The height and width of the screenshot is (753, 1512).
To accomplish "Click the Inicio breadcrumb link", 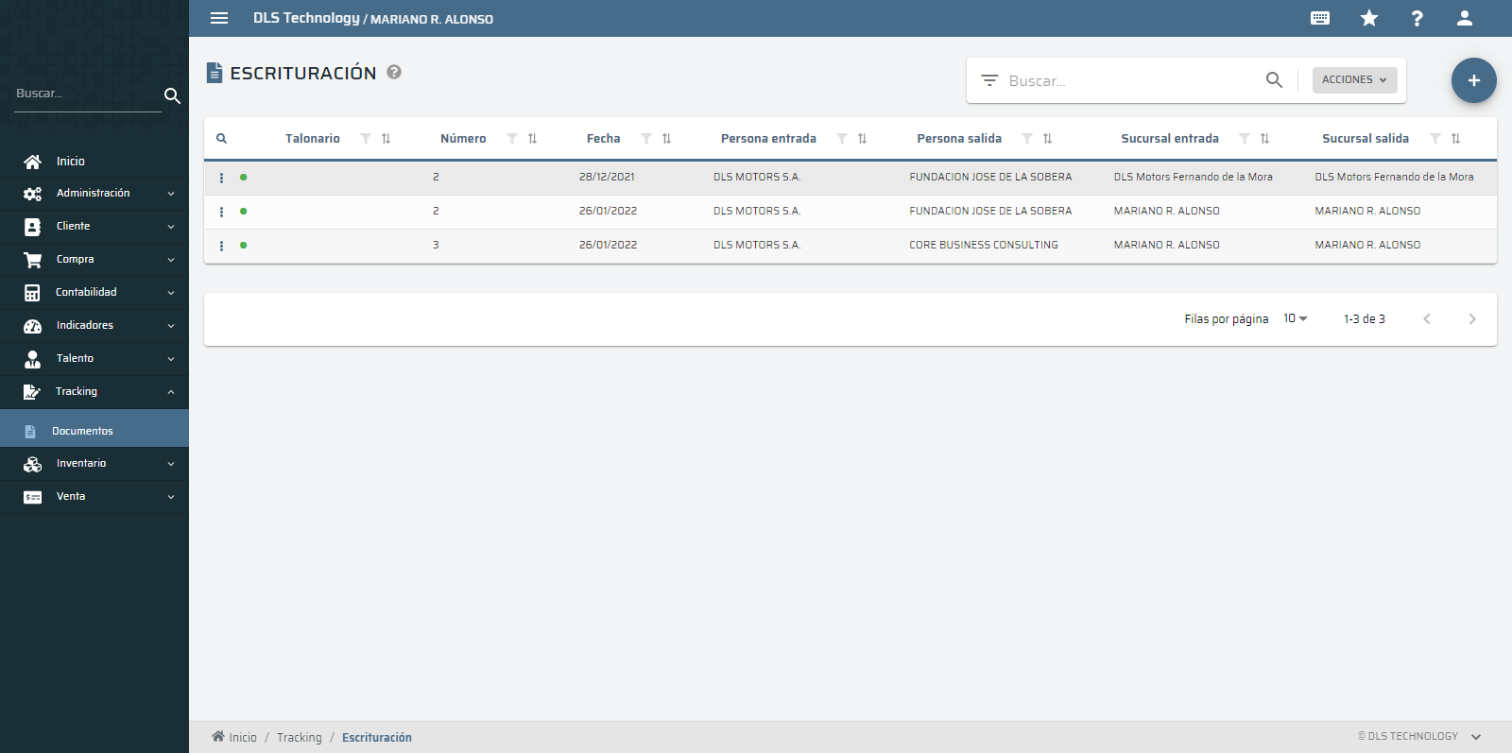I will pos(242,738).
